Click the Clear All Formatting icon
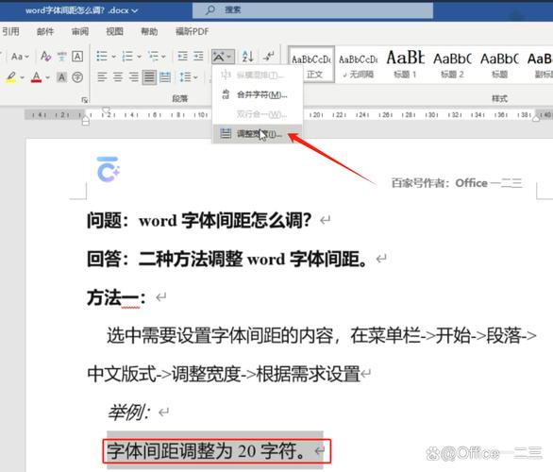Image resolution: width=553 pixels, height=472 pixels. coord(46,56)
